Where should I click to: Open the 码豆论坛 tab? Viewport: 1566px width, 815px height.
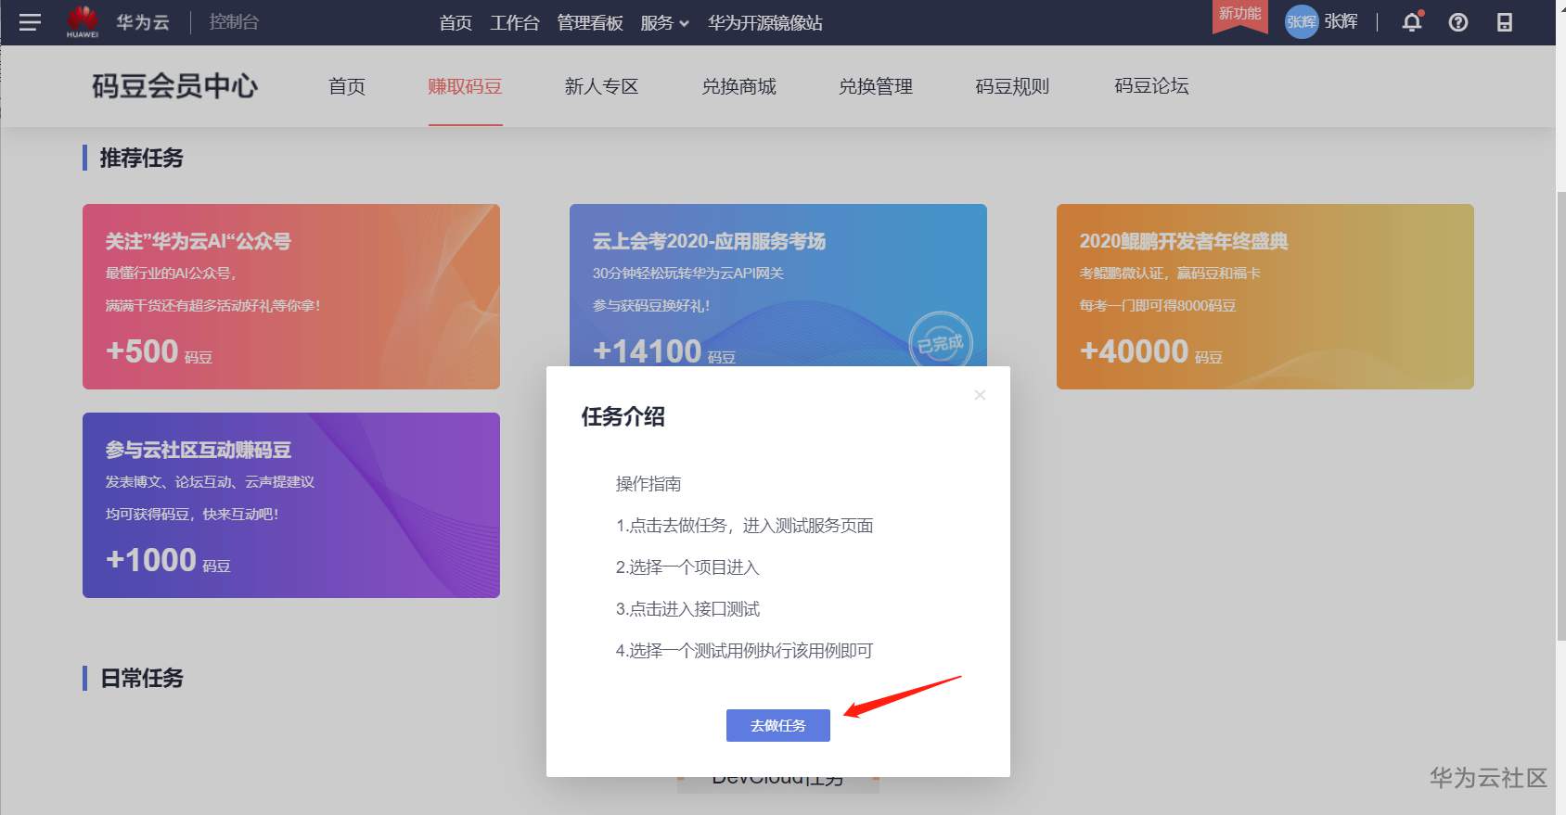coord(1151,86)
